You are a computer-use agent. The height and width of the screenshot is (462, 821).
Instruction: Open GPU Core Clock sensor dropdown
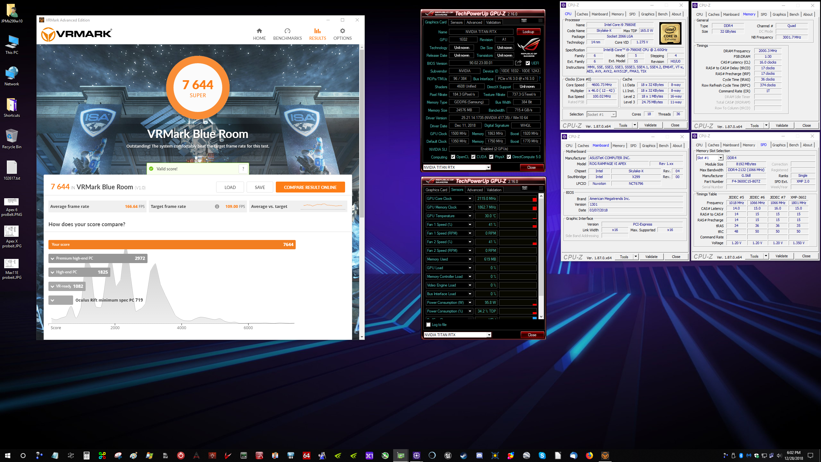pos(470,199)
